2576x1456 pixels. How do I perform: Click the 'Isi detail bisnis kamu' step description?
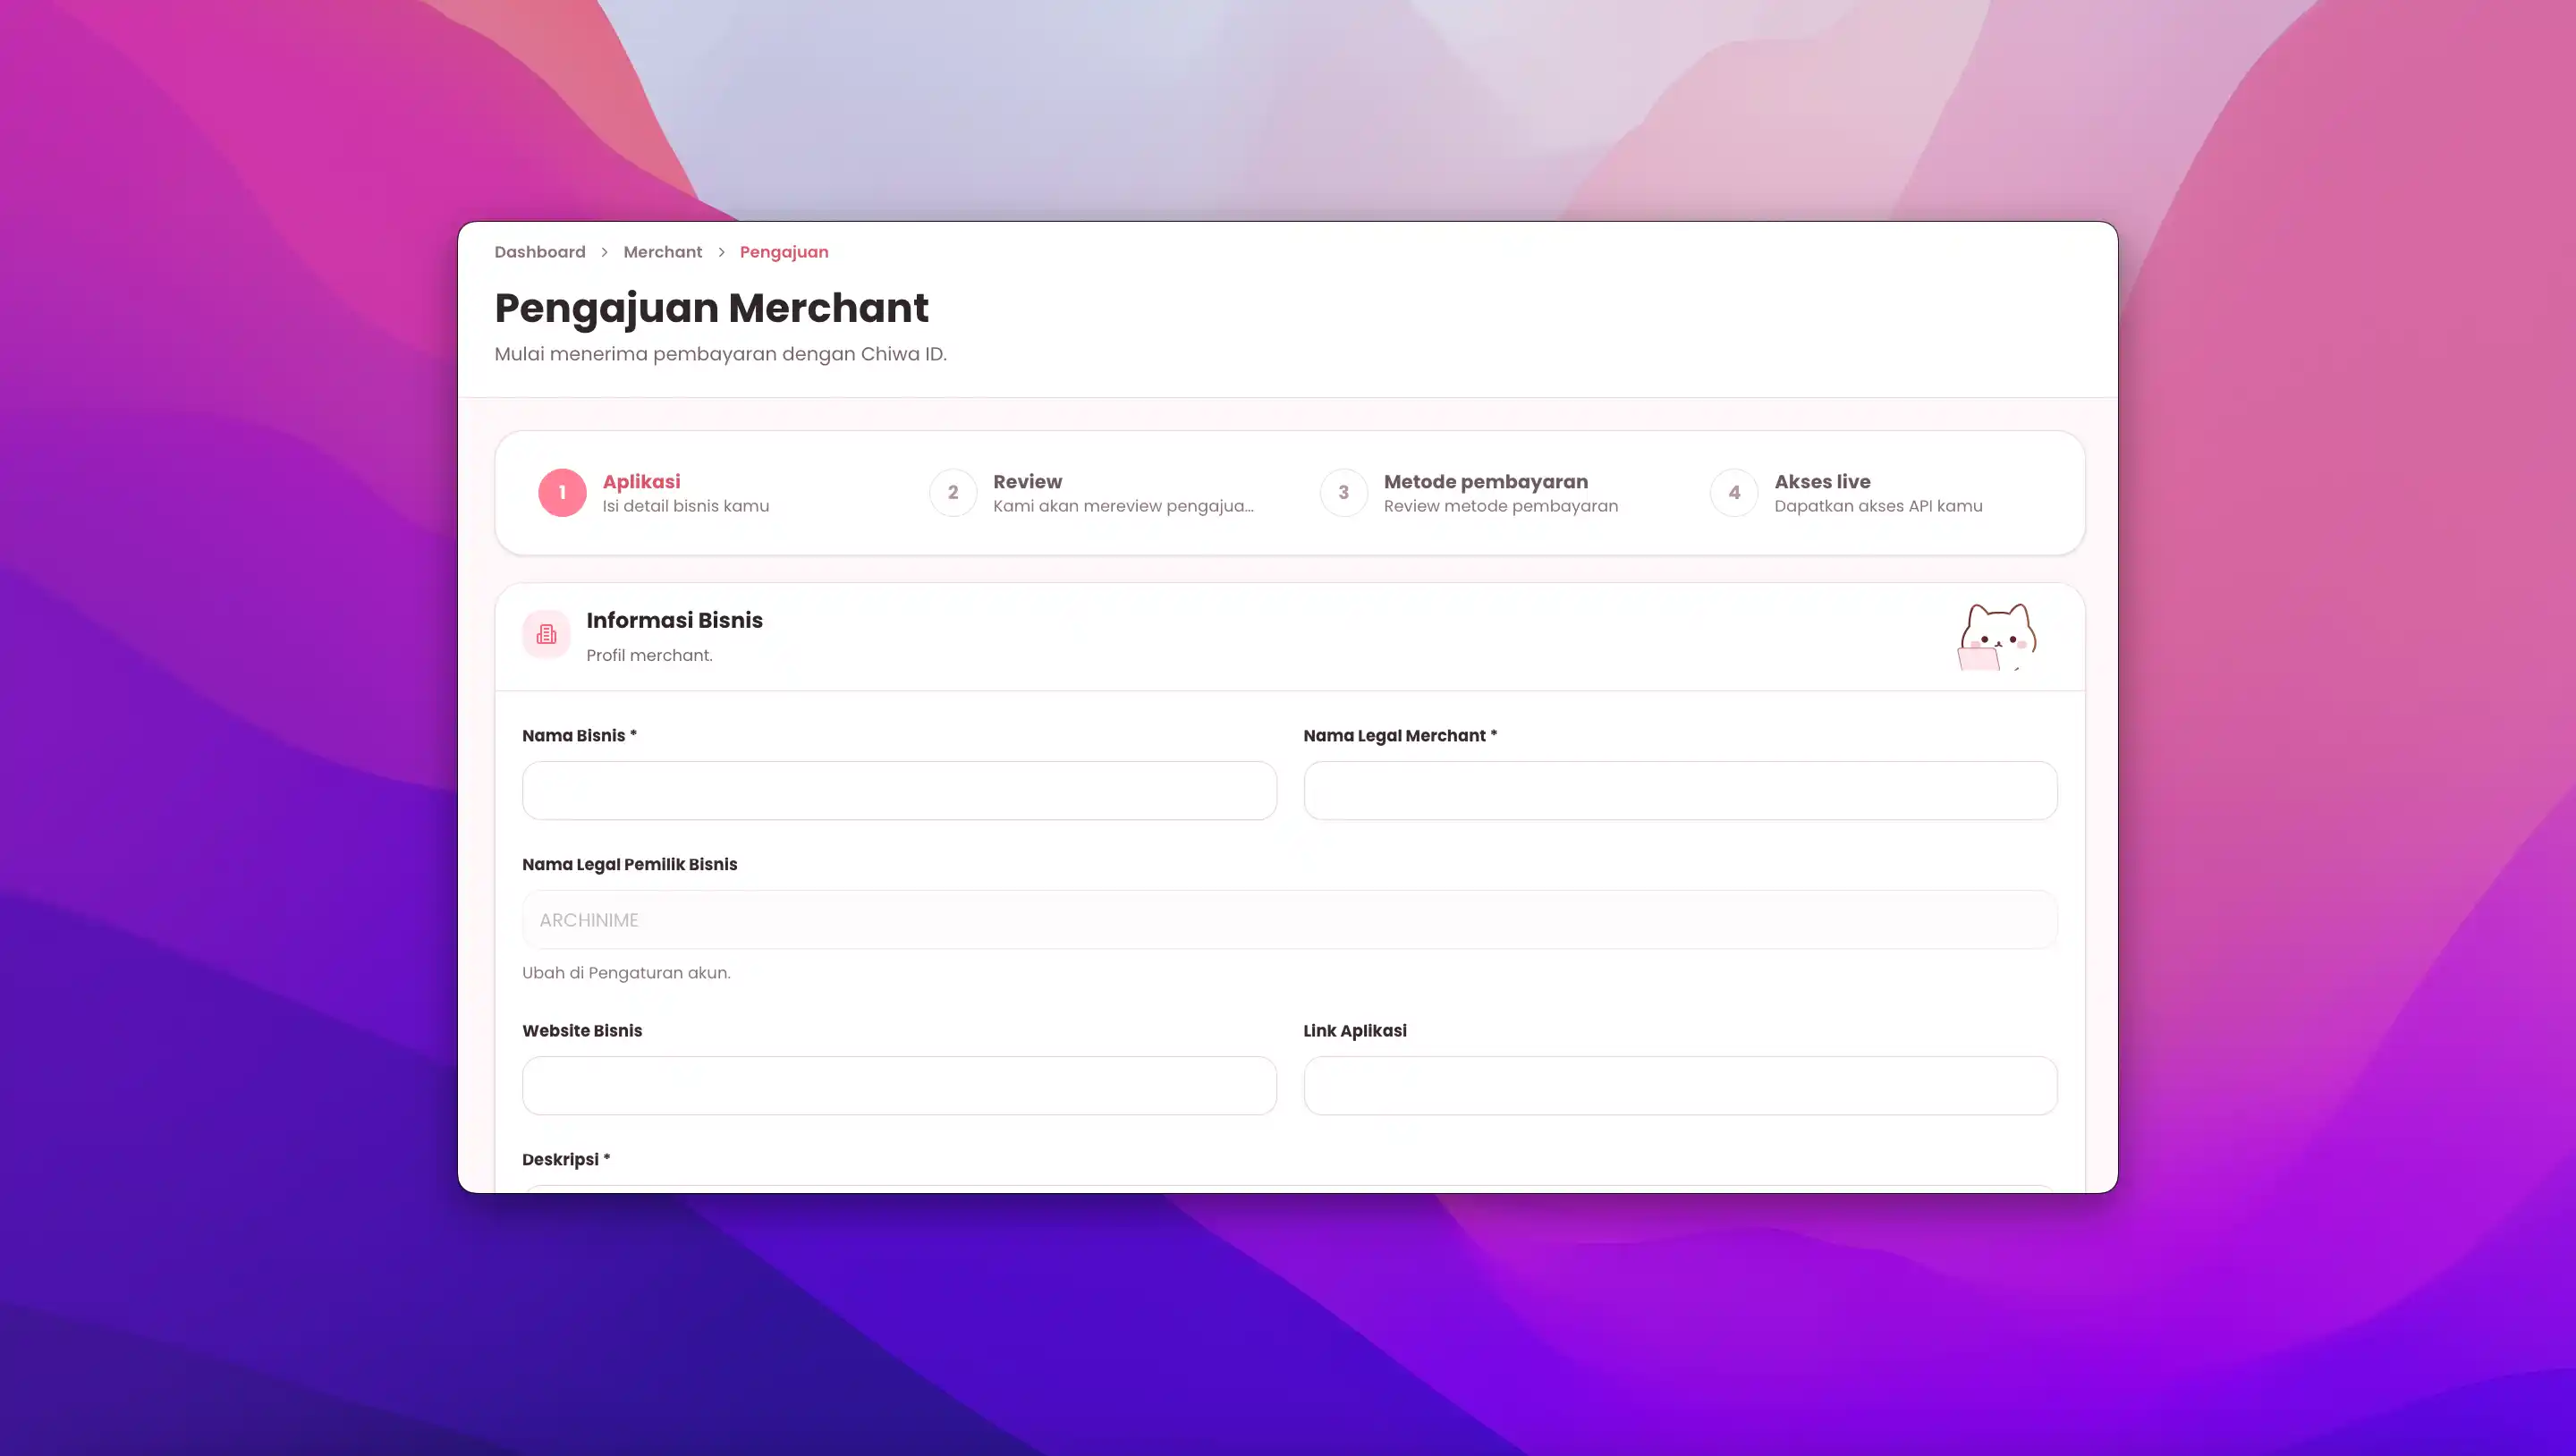pyautogui.click(x=686, y=506)
